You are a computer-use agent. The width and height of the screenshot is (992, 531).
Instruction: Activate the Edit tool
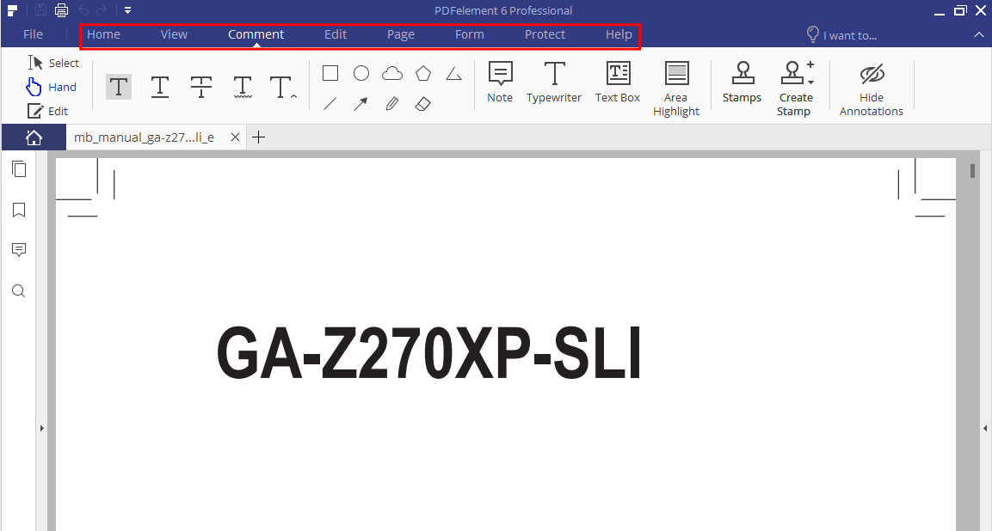(47, 111)
